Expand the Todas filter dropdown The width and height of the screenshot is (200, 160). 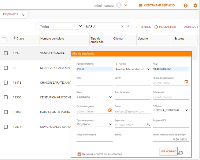[x=59, y=27]
